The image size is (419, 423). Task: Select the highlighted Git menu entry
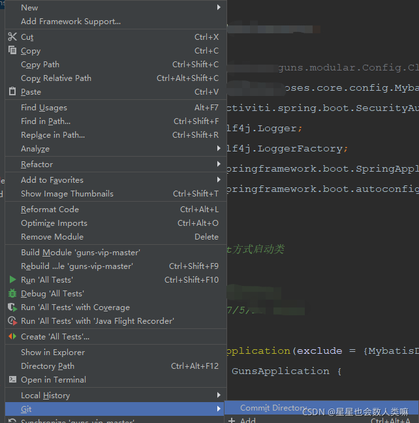[116, 409]
